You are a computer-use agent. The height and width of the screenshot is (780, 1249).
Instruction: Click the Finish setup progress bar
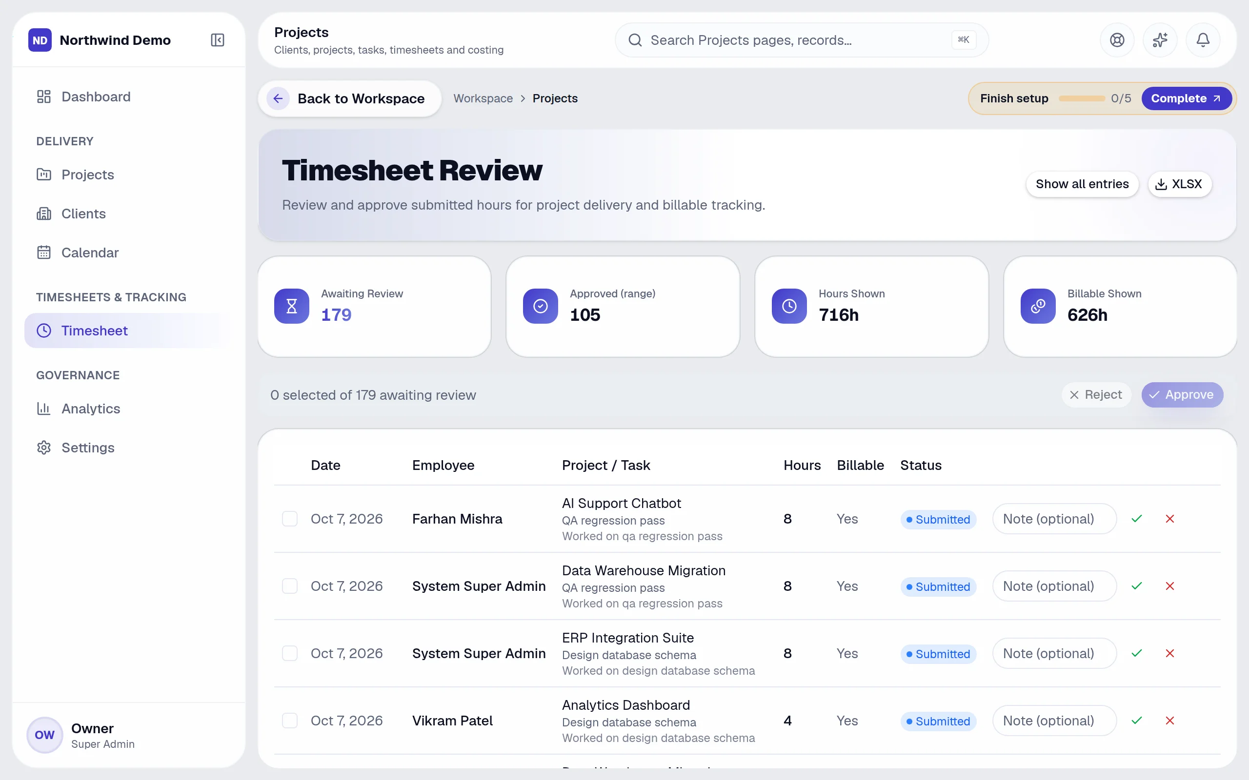pyautogui.click(x=1081, y=98)
